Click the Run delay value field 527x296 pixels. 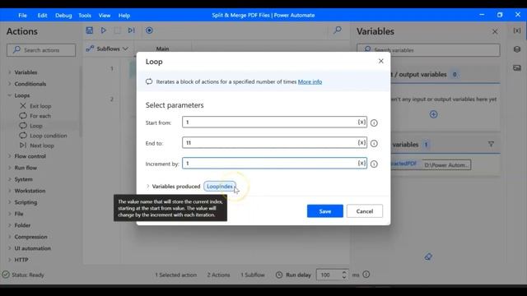(329, 275)
